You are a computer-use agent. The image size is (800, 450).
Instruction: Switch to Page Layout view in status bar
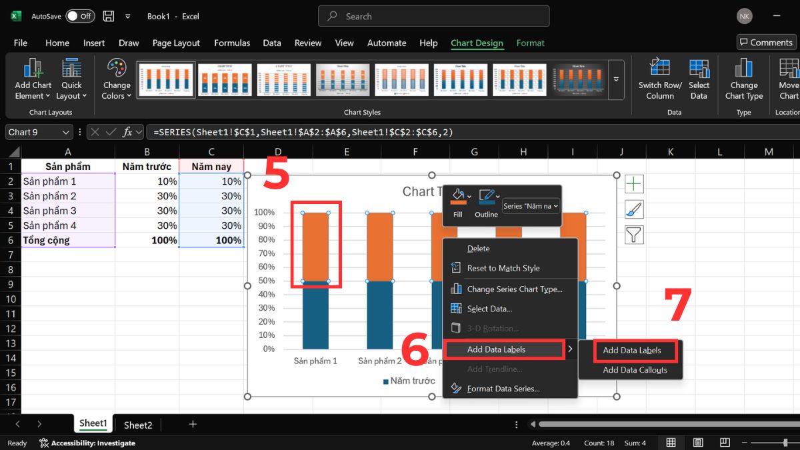697,443
